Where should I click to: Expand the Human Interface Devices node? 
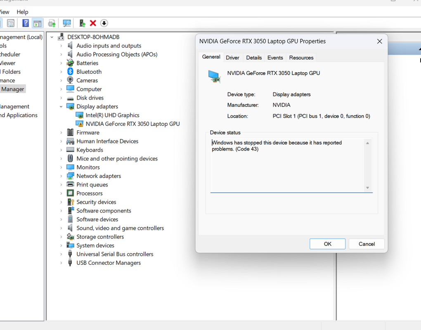point(61,141)
